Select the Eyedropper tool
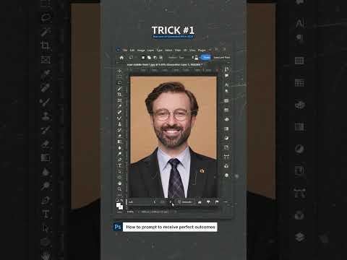Image resolution: width=347 pixels, height=260 pixels. coord(119,106)
